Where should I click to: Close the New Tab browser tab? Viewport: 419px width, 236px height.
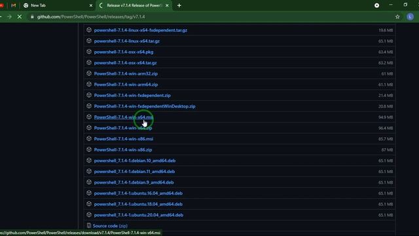(91, 5)
